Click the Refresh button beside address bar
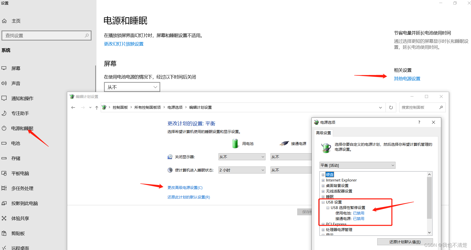471x250 pixels. point(391,107)
